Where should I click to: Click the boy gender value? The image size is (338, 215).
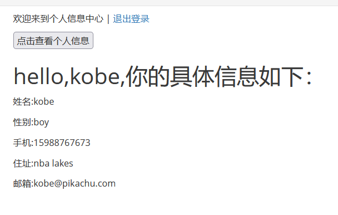coord(41,123)
